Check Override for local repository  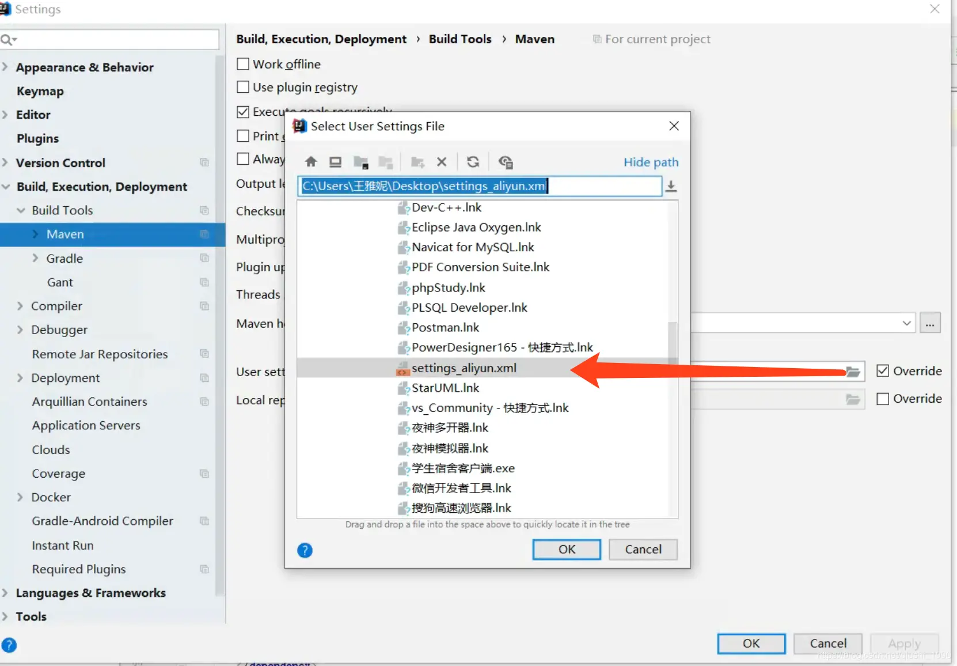(883, 399)
